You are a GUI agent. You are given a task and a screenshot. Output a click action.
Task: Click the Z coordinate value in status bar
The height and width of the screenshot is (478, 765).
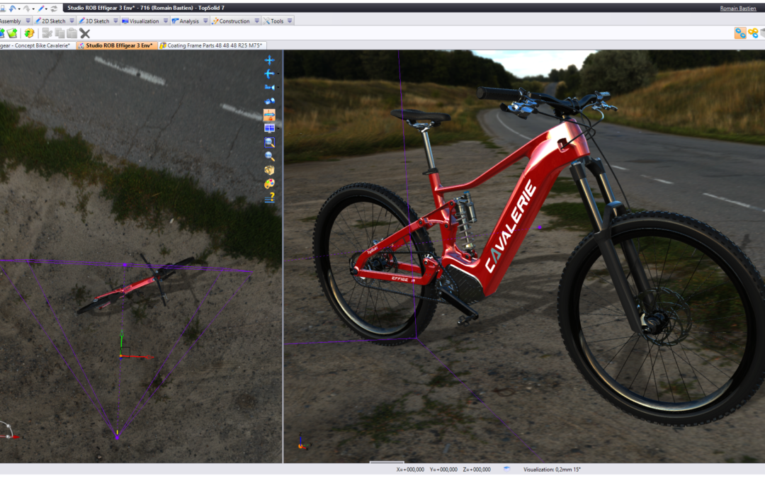point(477,470)
